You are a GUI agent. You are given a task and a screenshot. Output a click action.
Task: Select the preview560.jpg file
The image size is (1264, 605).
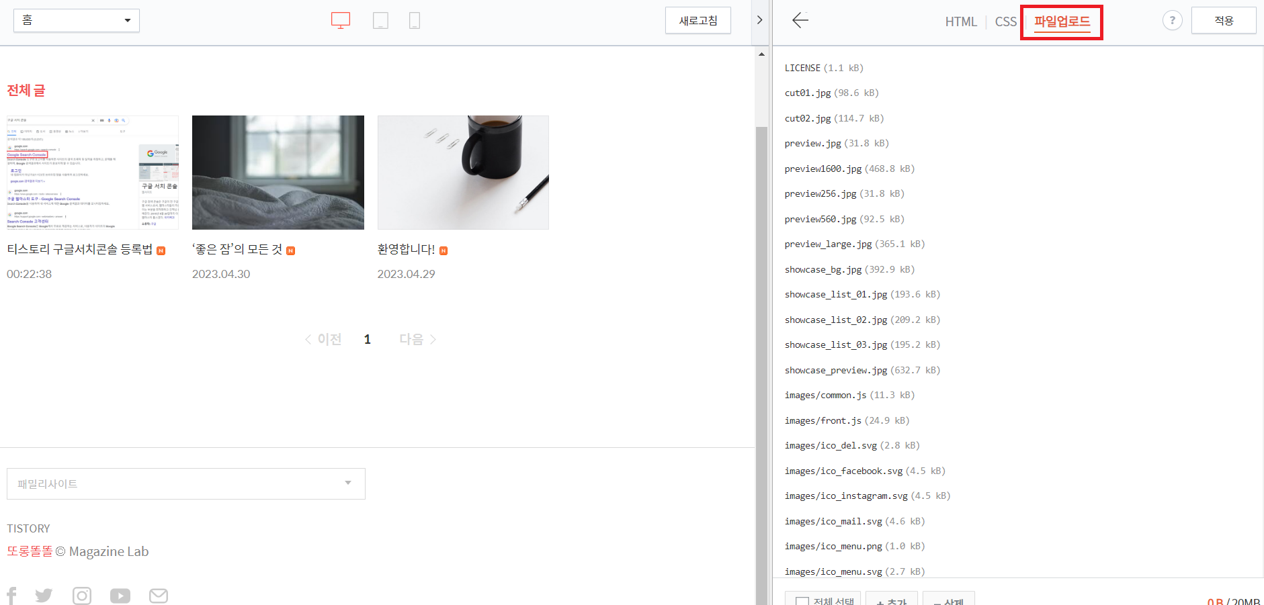845,219
